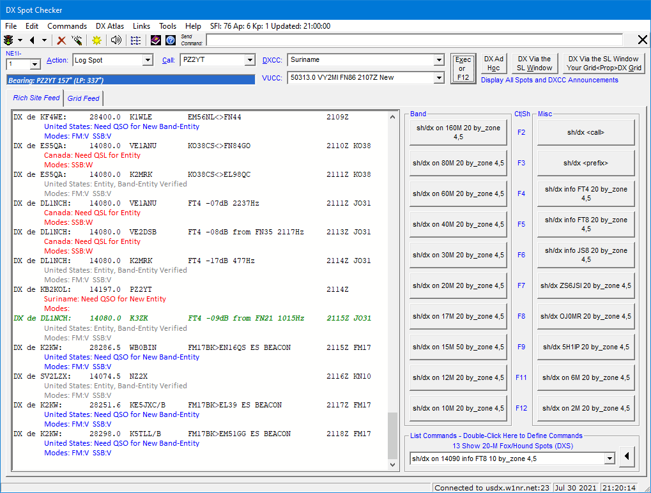The image size is (651, 493).
Task: Switch to the Rich Site Feed tab
Action: pos(36,98)
